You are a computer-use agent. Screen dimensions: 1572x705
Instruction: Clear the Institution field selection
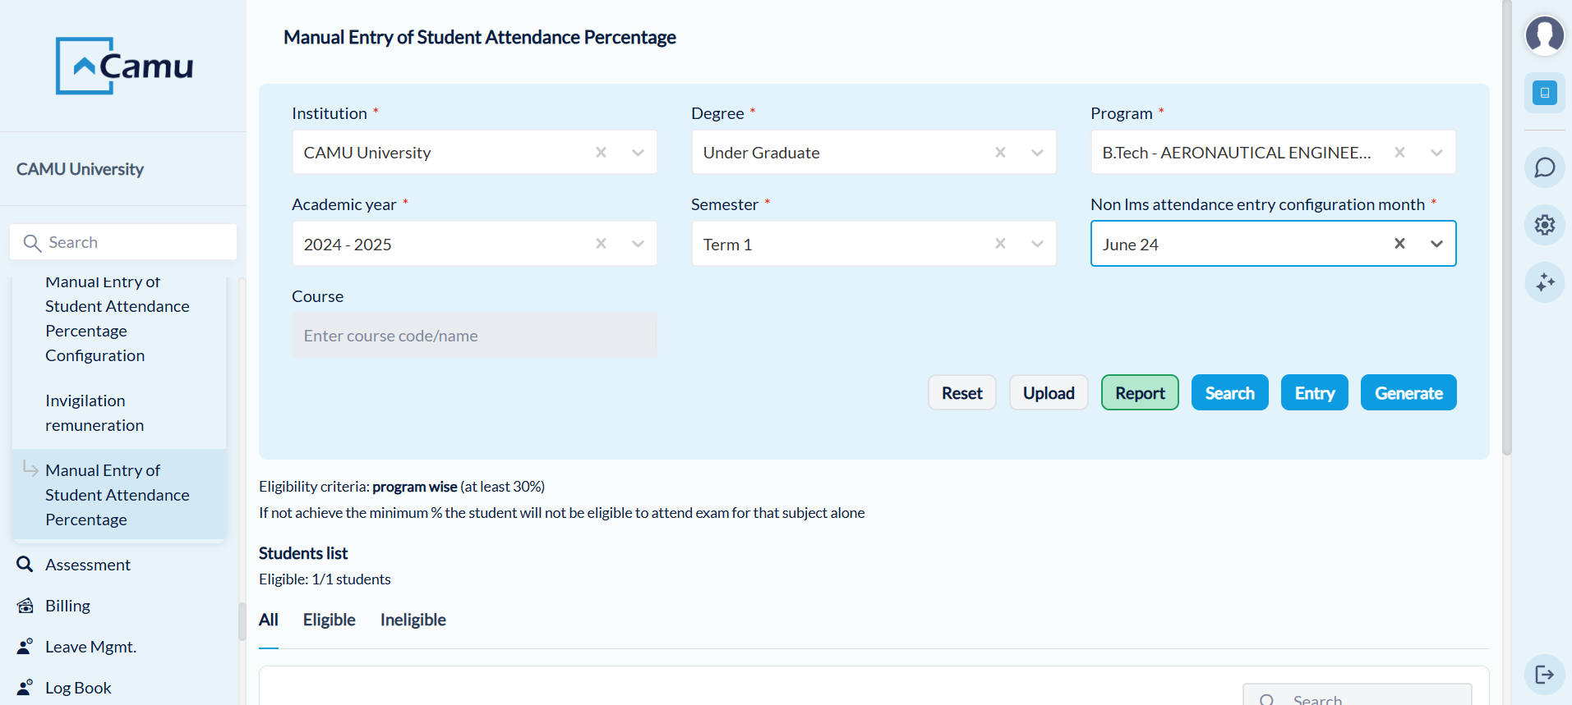[x=601, y=153]
